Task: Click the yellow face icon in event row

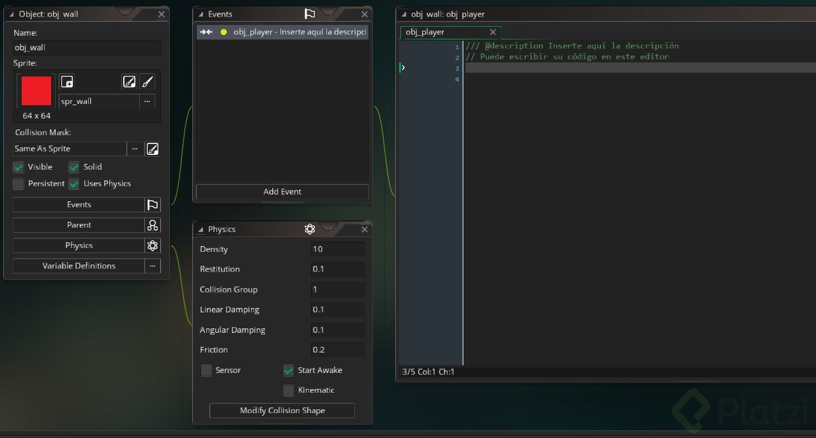Action: 223,32
